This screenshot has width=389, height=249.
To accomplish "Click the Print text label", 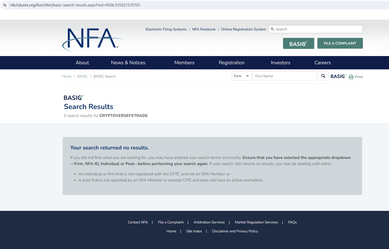I will coord(359,77).
